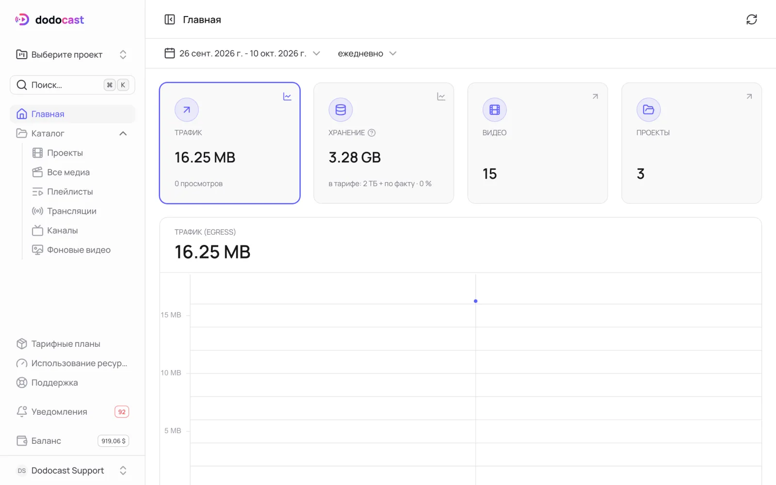
Task: Click the search magnifier icon
Action: pos(22,85)
